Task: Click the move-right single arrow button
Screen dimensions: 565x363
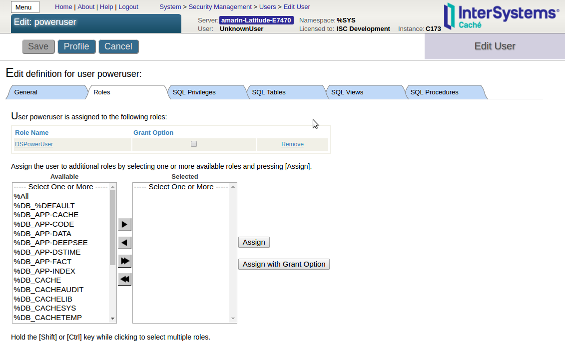Action: pos(124,224)
